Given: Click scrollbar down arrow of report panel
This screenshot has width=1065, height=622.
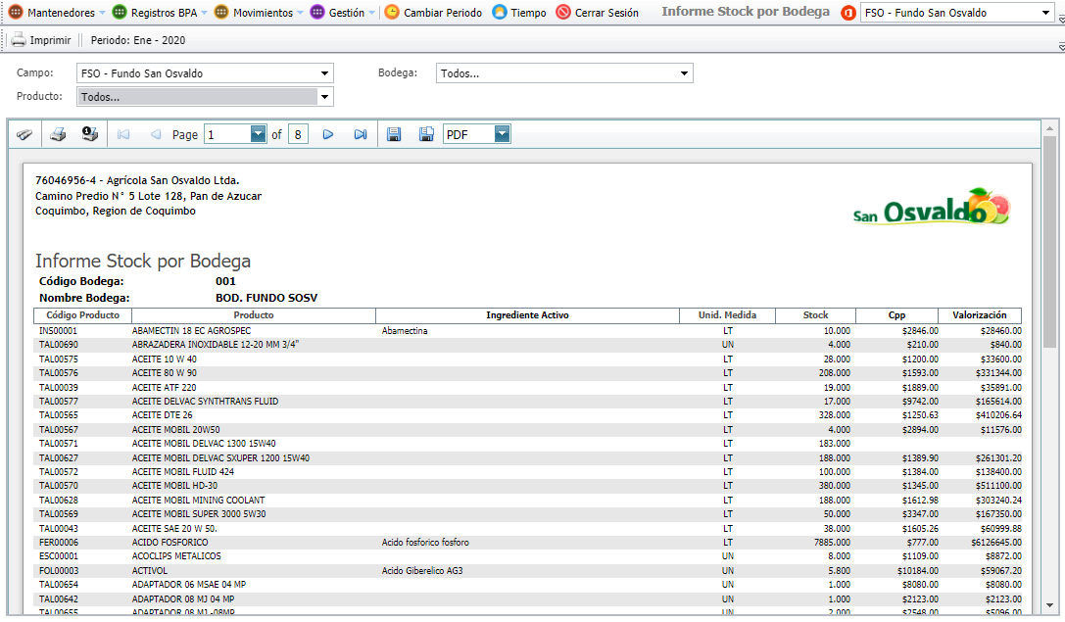Looking at the screenshot, I should point(1049,605).
